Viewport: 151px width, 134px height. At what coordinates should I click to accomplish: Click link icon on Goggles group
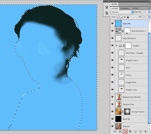click(124, 46)
